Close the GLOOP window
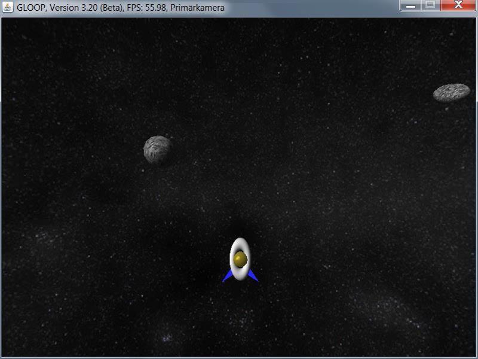This screenshot has width=478, height=359. pyautogui.click(x=458, y=5)
